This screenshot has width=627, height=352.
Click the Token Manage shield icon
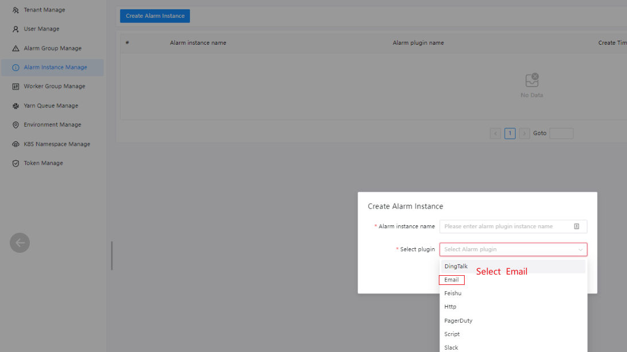(18, 163)
